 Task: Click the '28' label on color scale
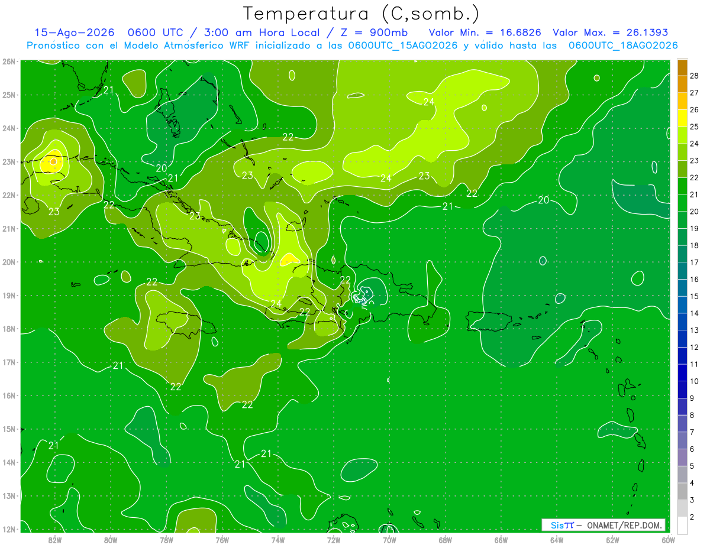[695, 76]
